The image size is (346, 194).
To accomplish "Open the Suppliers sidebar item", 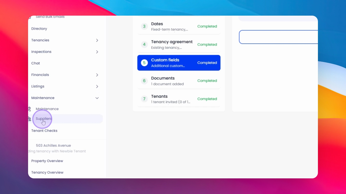I will pyautogui.click(x=66, y=119).
